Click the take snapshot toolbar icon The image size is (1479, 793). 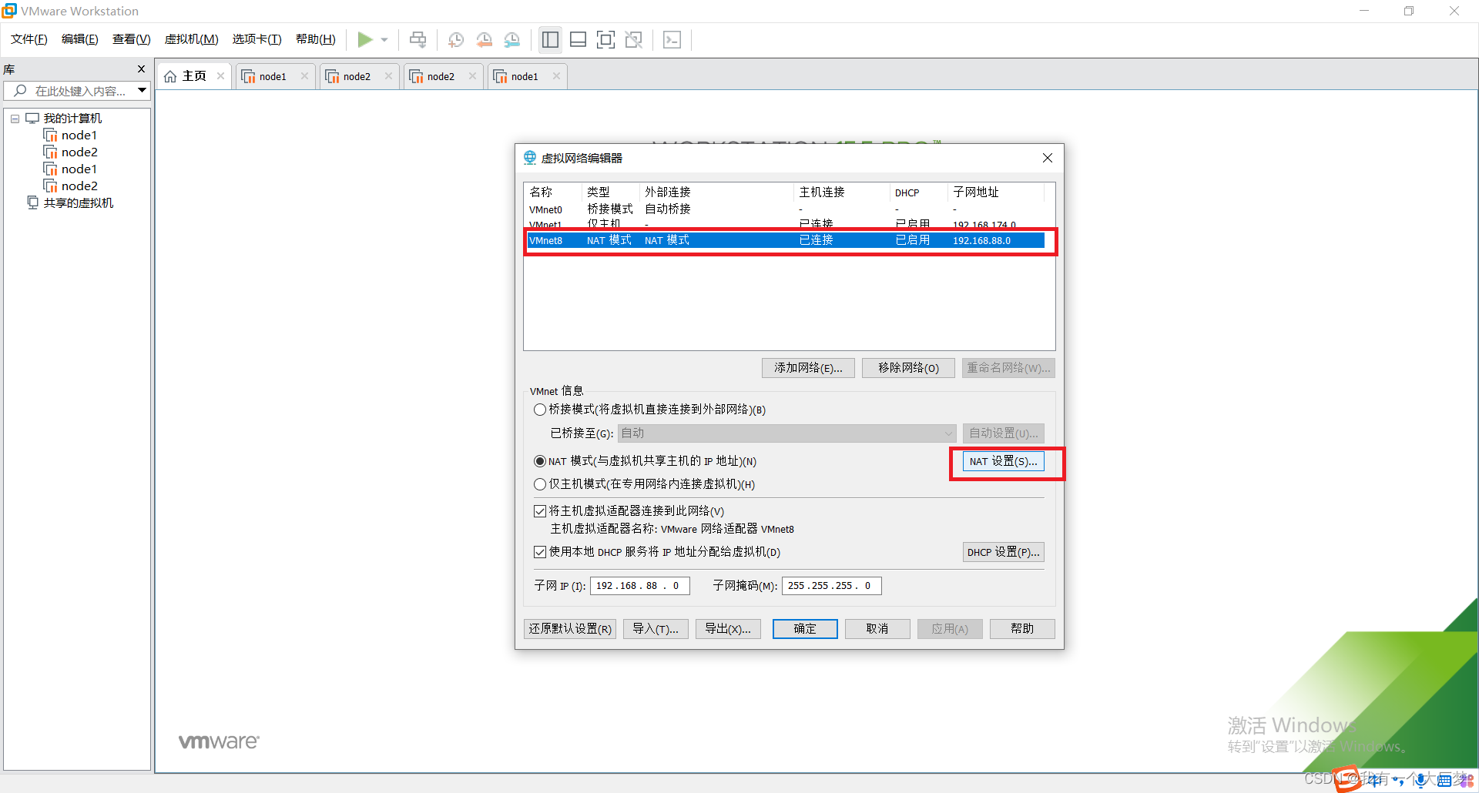[456, 39]
